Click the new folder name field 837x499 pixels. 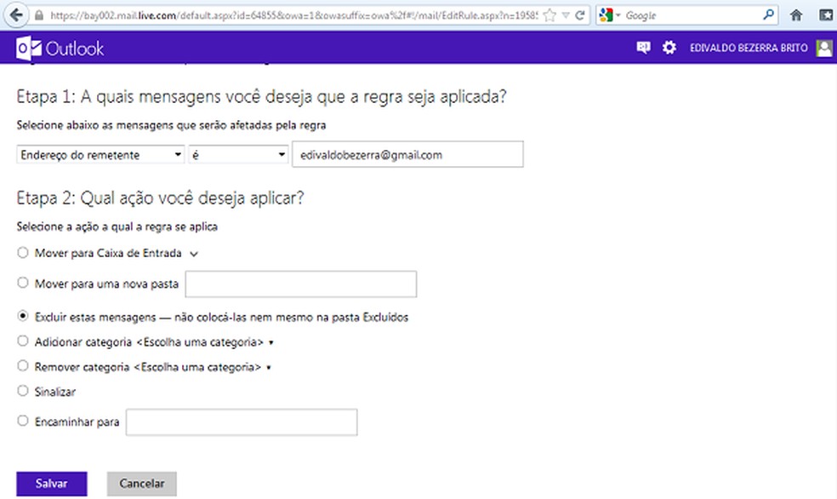(x=301, y=284)
